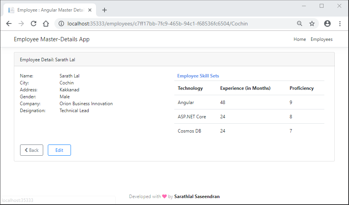This screenshot has width=349, height=205.
Task: Click the browser forward arrow
Action: (21, 24)
